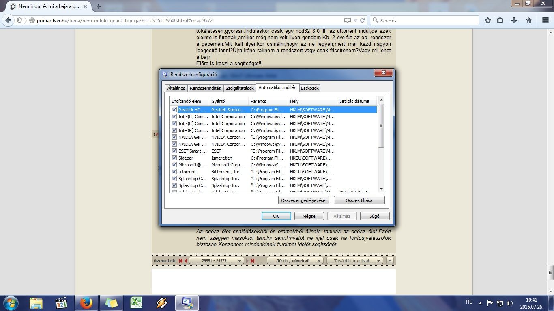Select the Automatikus indítás tab
This screenshot has width=554, height=311.
tap(277, 87)
